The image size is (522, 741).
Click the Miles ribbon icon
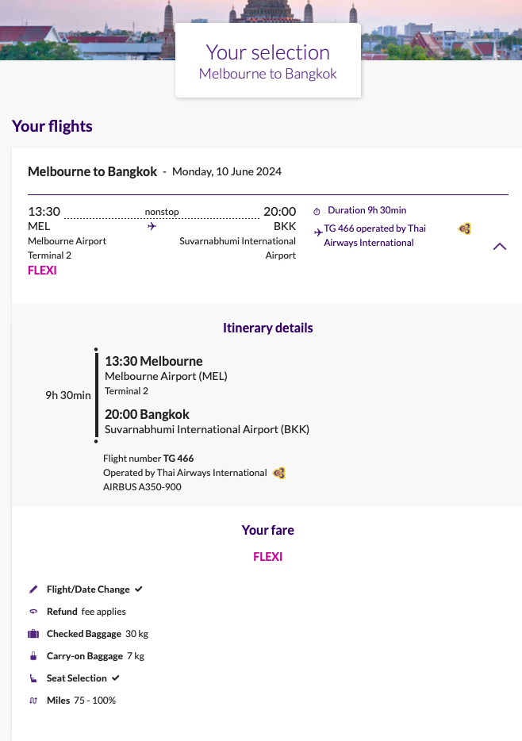click(33, 700)
